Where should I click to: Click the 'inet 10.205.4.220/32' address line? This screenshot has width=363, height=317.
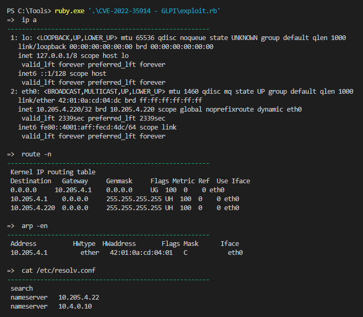click(x=160, y=110)
